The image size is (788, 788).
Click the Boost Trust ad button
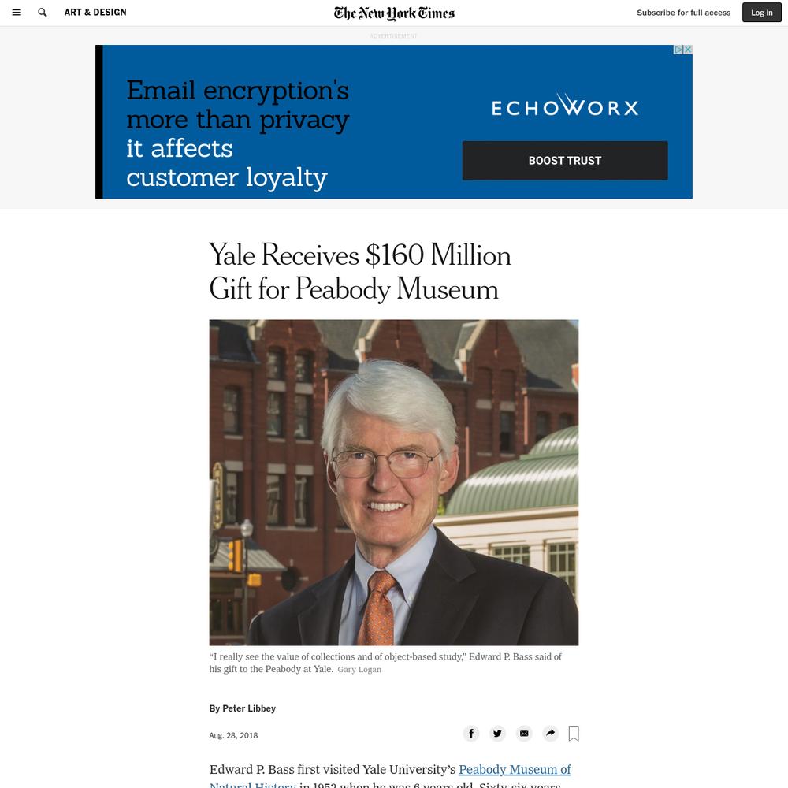[565, 161]
